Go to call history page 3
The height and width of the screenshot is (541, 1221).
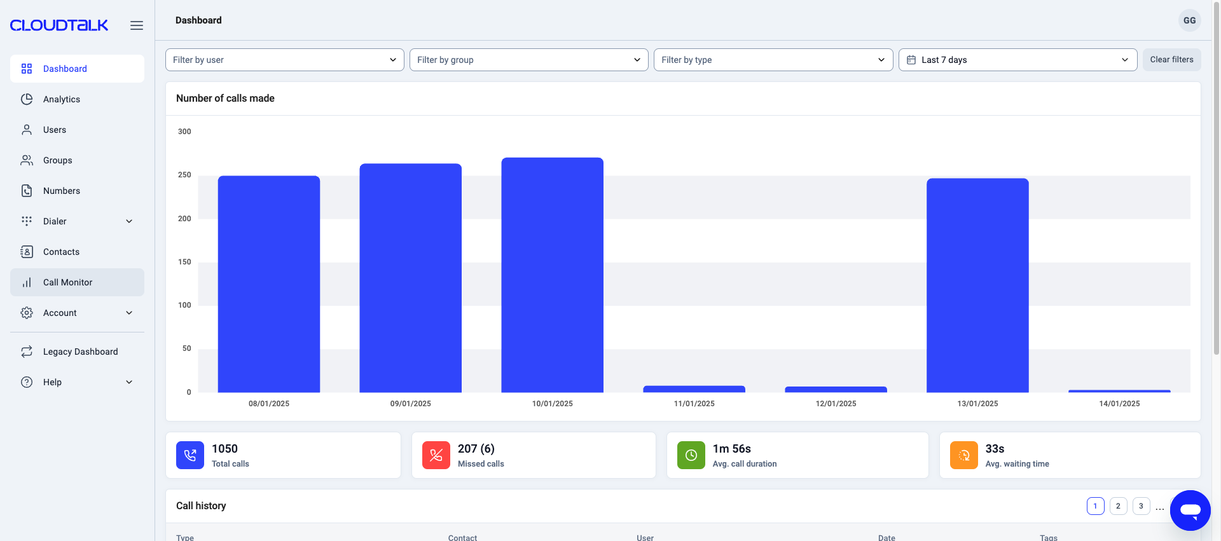[1142, 506]
